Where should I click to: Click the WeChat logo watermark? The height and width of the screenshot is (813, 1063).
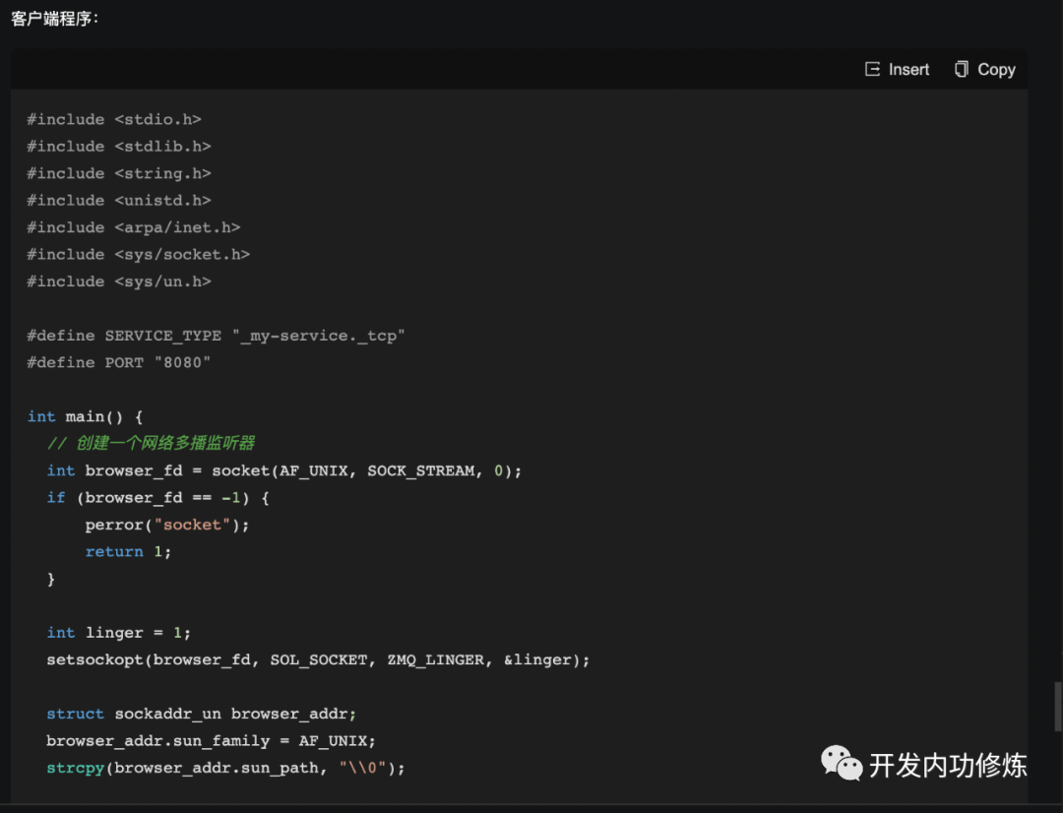click(x=842, y=764)
